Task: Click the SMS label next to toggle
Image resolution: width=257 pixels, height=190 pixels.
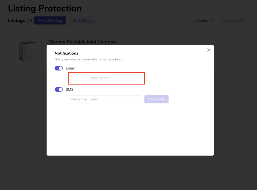Action: pyautogui.click(x=70, y=89)
